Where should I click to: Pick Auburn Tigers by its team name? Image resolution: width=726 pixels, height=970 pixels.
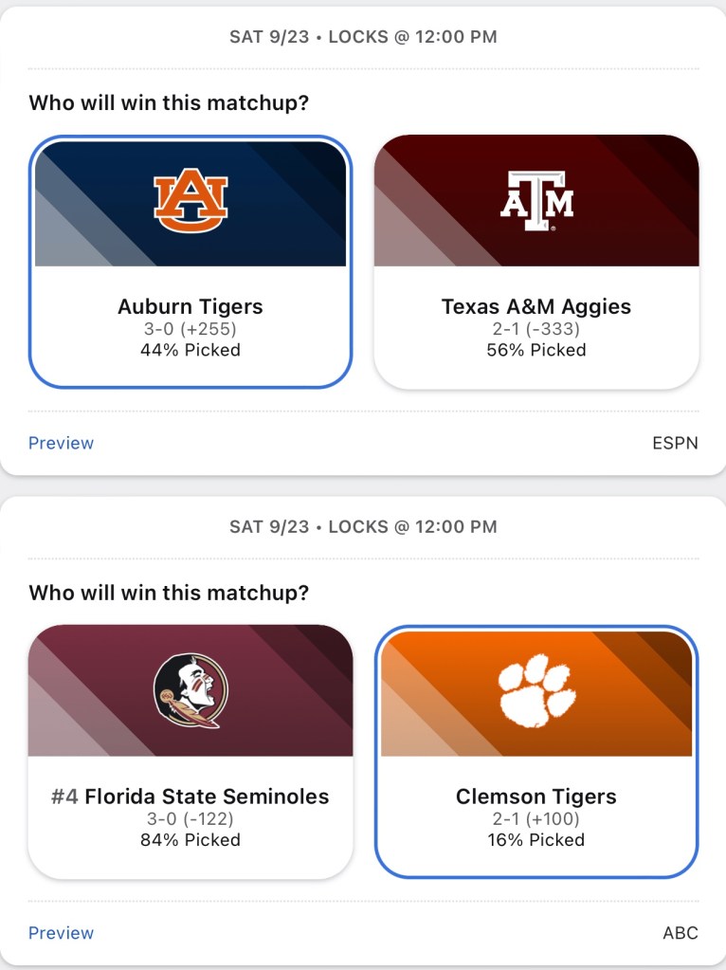click(191, 306)
